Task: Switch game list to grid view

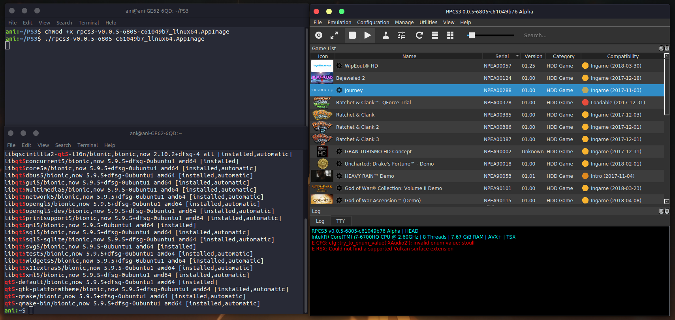Action: click(x=450, y=35)
